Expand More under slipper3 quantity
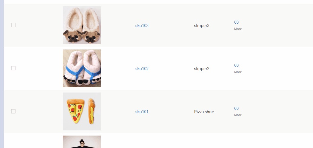Screen dimensions: 313x148 (238, 29)
